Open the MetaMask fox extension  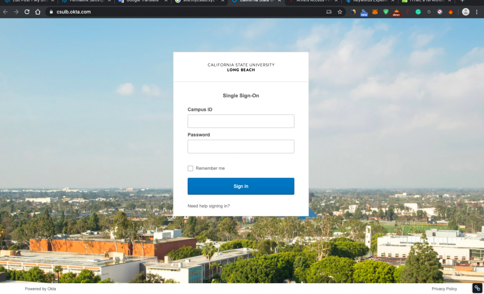click(375, 12)
